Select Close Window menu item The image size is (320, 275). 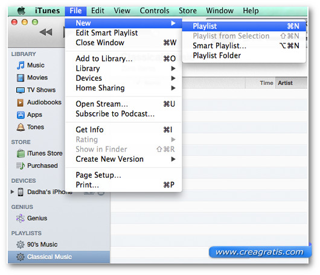point(124,43)
